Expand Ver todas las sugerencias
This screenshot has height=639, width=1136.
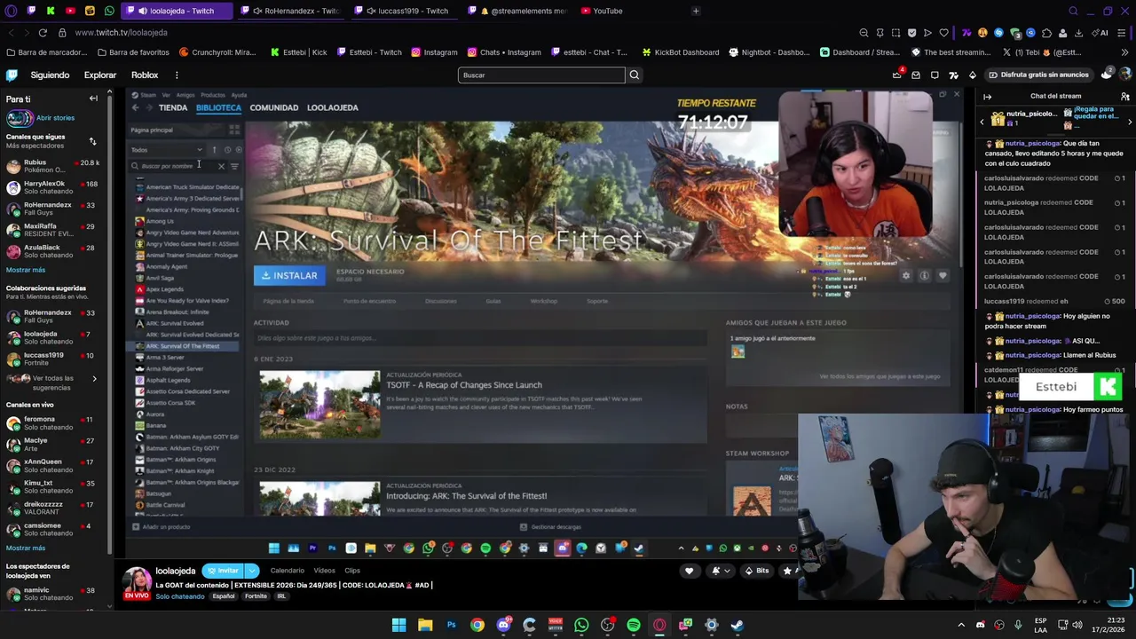[x=53, y=383]
